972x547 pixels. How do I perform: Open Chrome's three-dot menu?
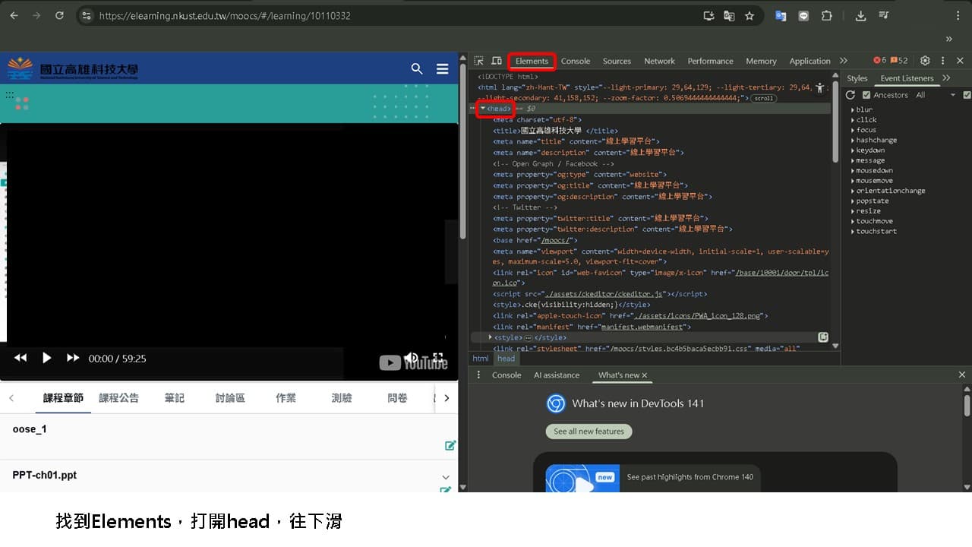pyautogui.click(x=958, y=15)
